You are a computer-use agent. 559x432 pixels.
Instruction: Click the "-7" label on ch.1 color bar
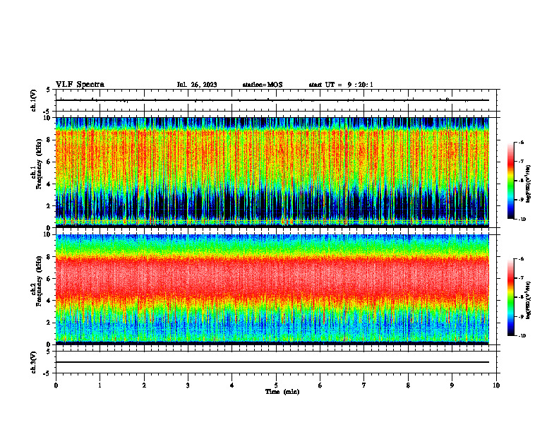[521, 162]
